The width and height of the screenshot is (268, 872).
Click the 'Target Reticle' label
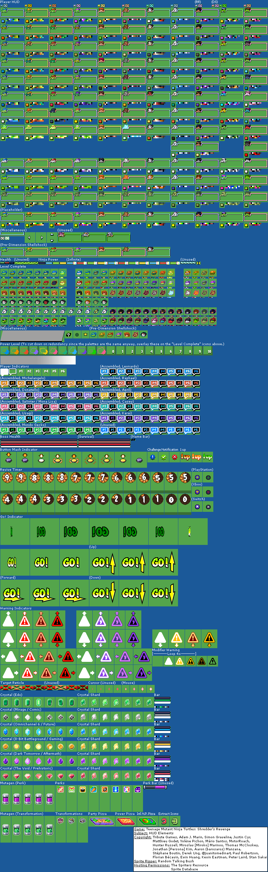pos(12,683)
